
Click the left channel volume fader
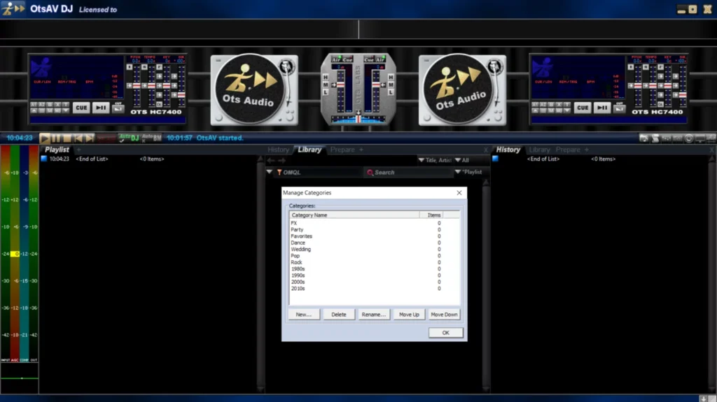click(341, 85)
